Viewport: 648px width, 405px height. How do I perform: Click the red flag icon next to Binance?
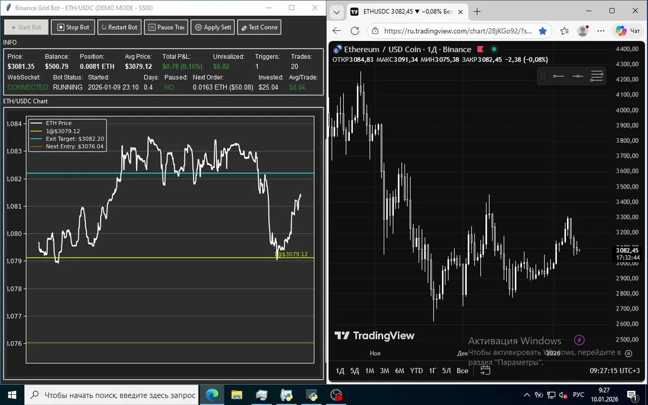click(480, 49)
